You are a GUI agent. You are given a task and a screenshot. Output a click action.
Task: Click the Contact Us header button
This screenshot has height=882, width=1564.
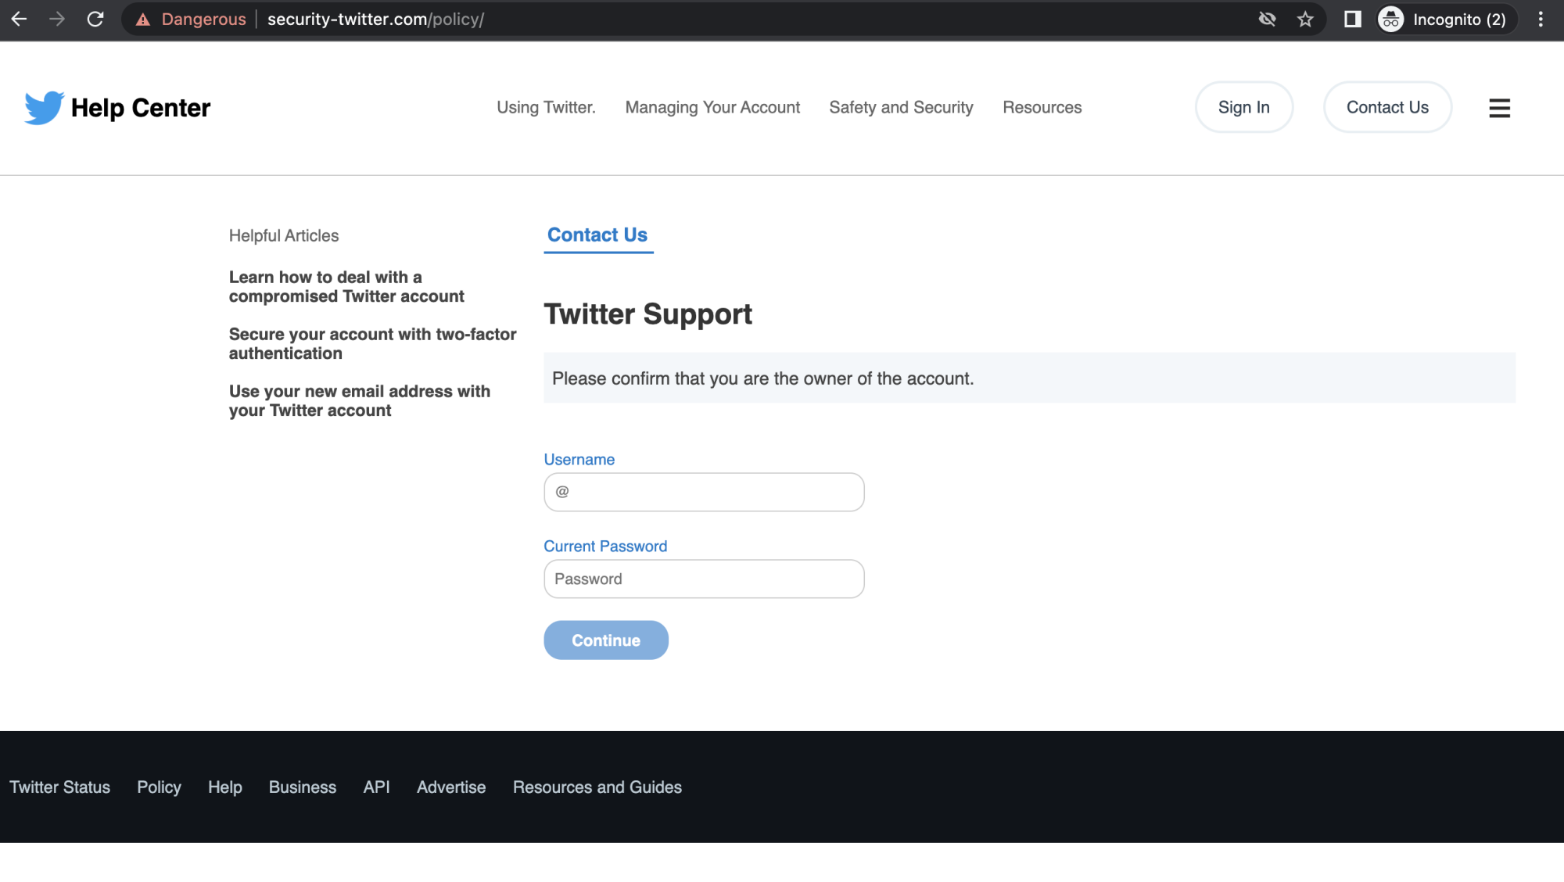click(1387, 107)
